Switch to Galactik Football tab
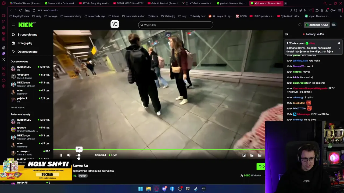Screen dimensions: 344x193 [163, 3]
